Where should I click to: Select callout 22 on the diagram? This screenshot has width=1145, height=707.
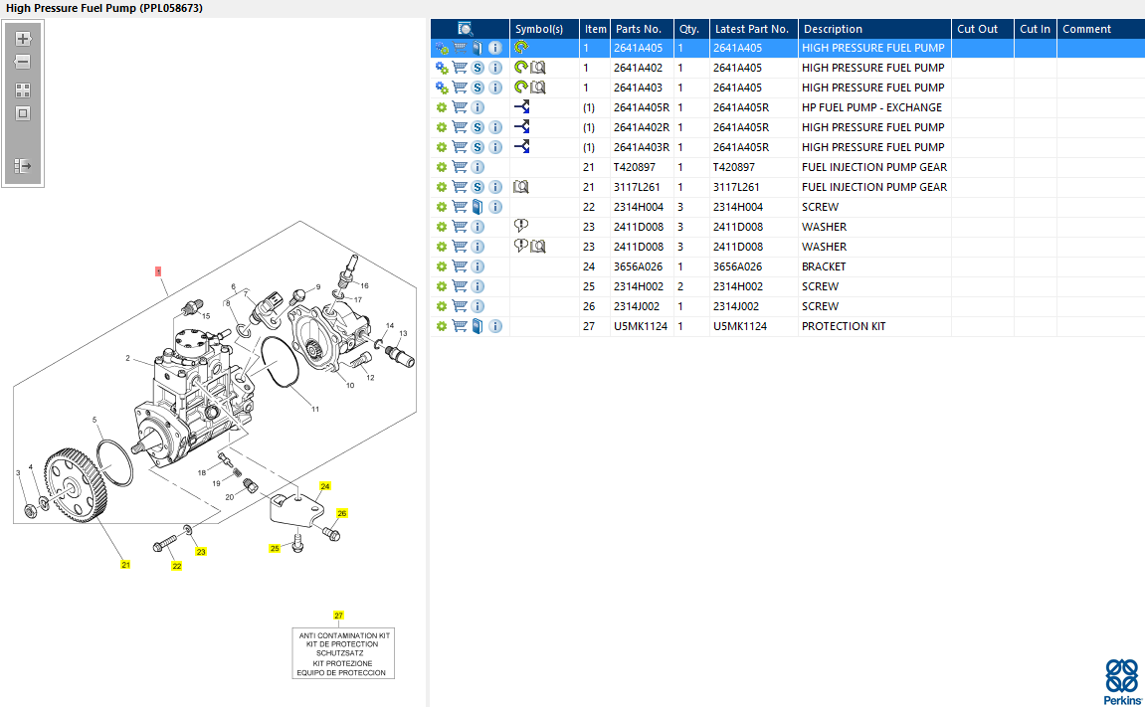pyautogui.click(x=177, y=566)
